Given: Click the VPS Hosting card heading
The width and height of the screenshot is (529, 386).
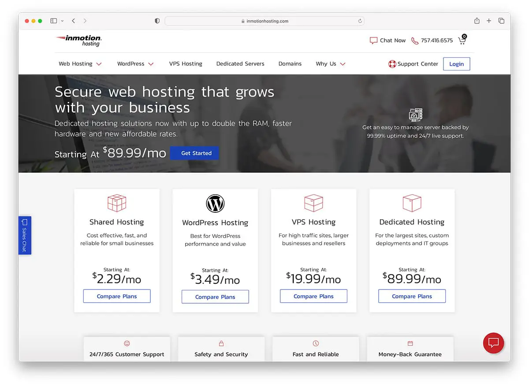Looking at the screenshot, I should (x=313, y=222).
